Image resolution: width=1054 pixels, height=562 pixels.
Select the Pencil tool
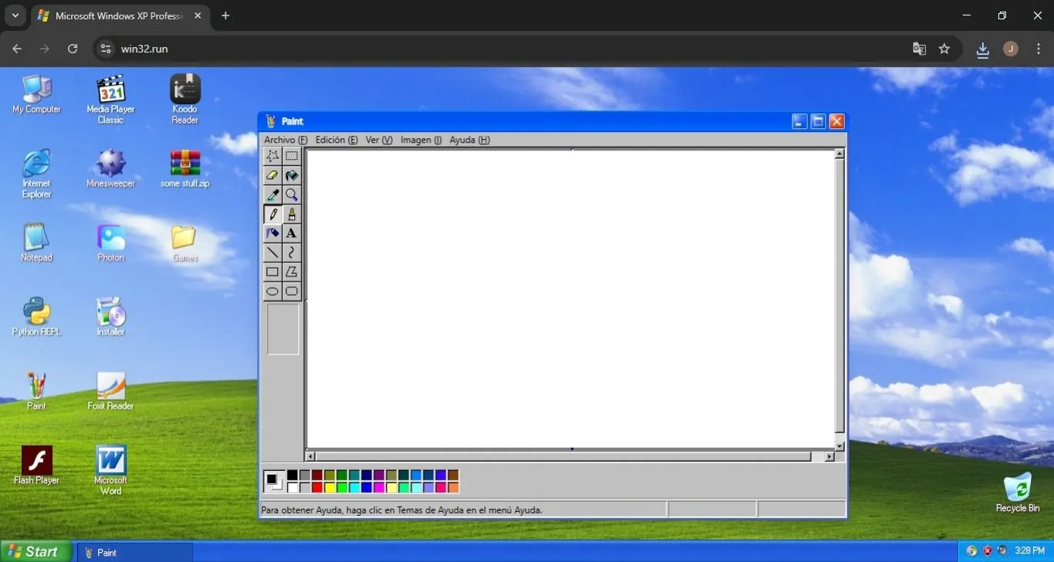[273, 214]
